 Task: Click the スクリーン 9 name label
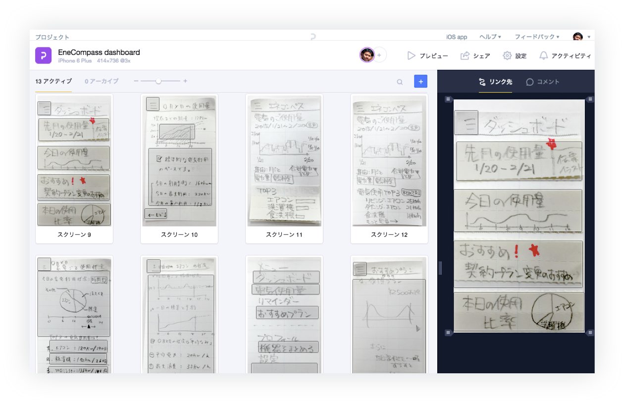coord(74,235)
